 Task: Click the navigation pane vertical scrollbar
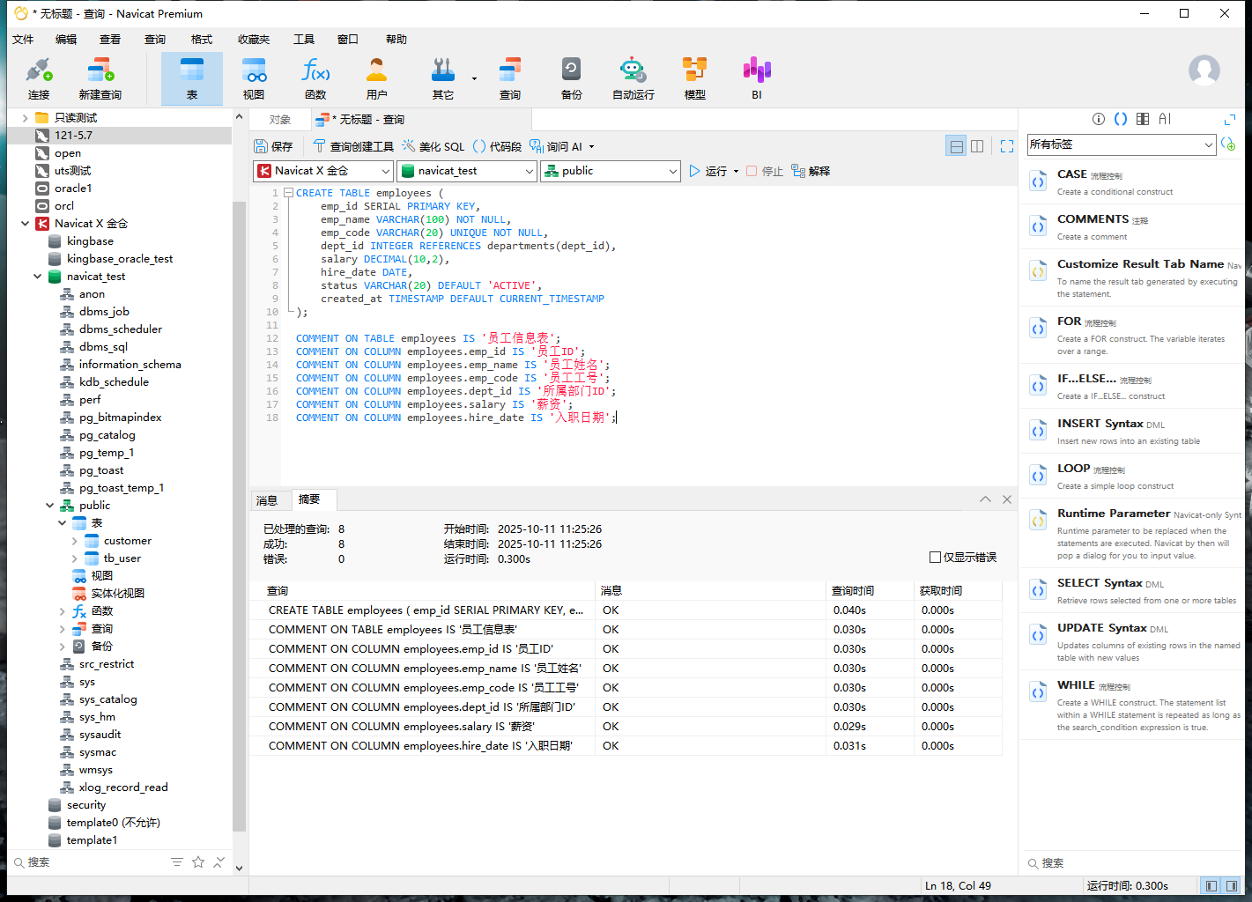coord(239,516)
